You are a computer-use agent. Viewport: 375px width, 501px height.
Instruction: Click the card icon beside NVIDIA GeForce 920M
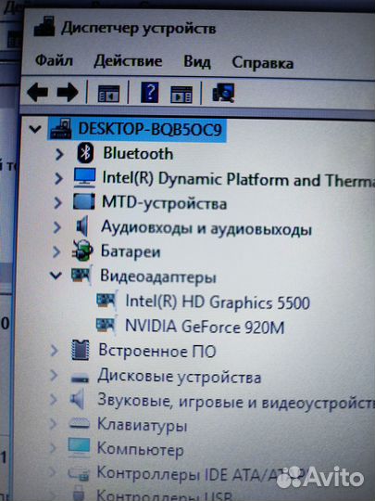click(106, 326)
